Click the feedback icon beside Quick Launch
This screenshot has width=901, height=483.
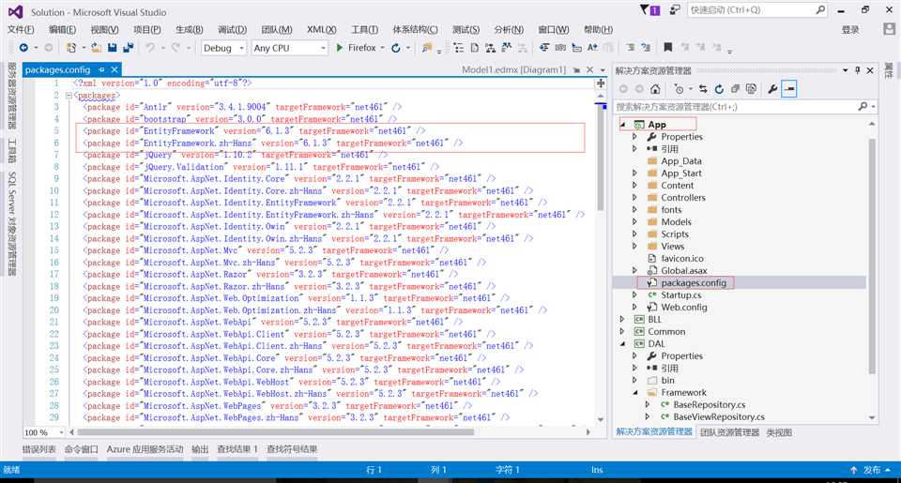[675, 9]
